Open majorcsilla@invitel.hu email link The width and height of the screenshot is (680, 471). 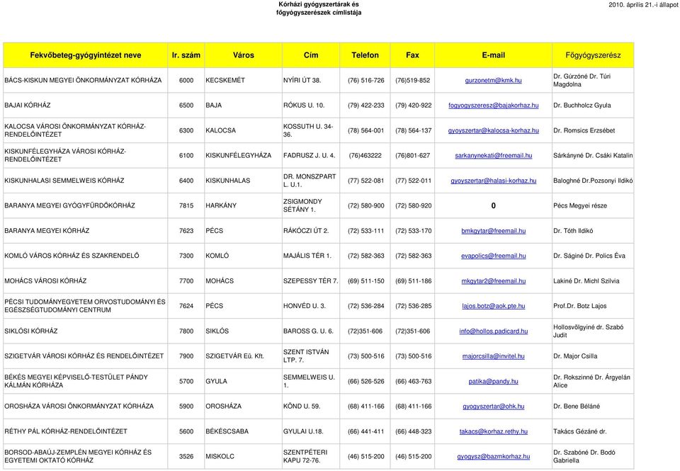[x=493, y=356]
